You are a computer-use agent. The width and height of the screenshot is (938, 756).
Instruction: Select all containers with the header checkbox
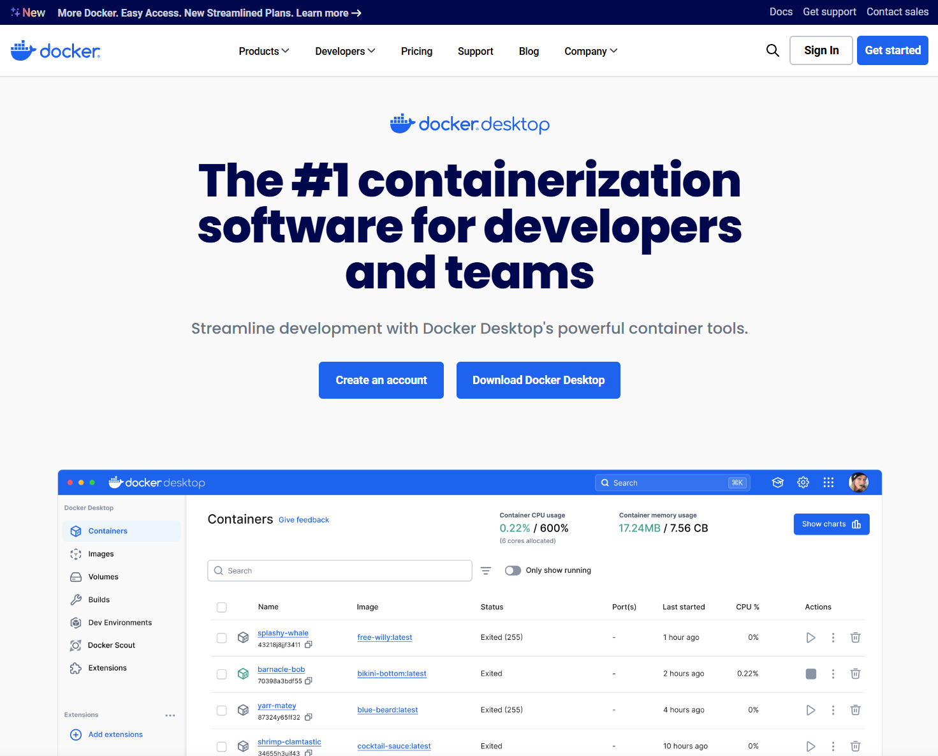pos(221,607)
